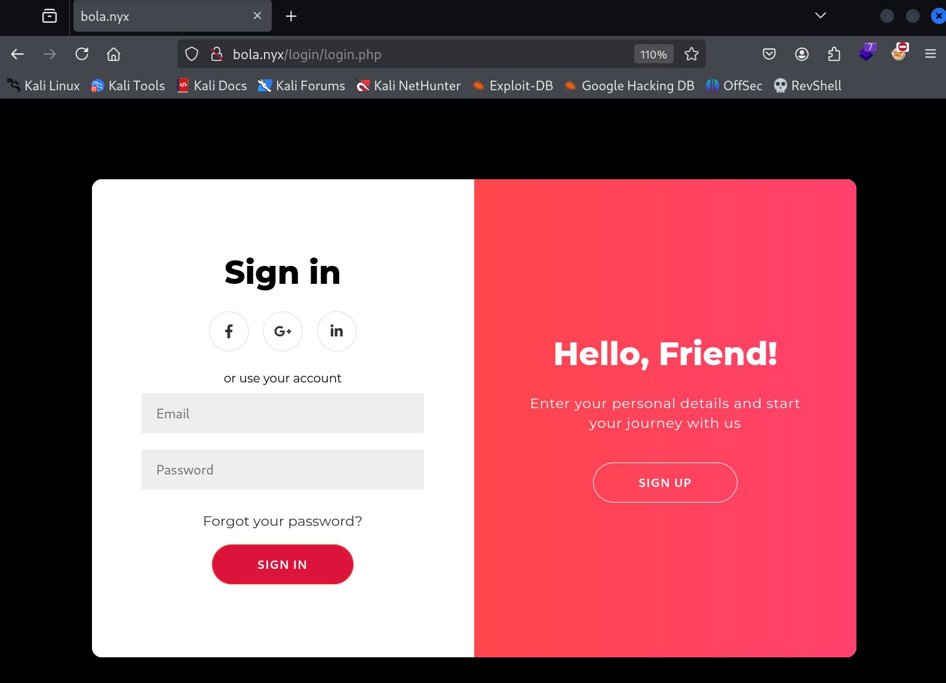
Task: Open the application hamburger menu
Action: click(930, 54)
